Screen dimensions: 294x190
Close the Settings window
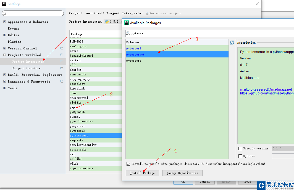coord(257,4)
